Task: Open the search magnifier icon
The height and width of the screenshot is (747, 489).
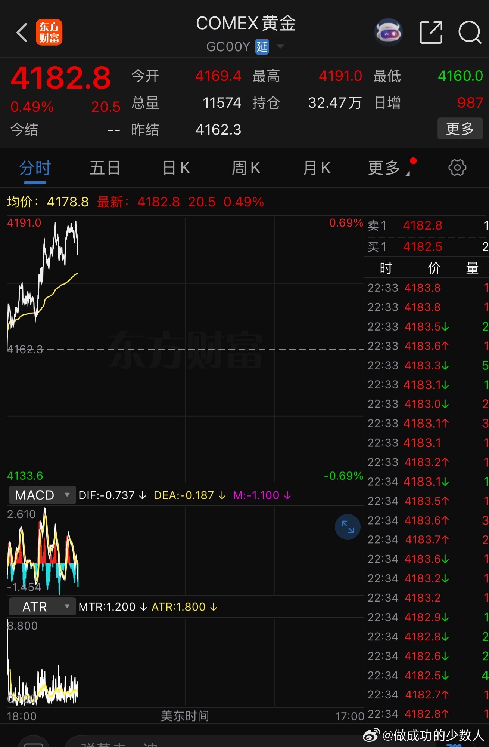Action: pos(470,32)
